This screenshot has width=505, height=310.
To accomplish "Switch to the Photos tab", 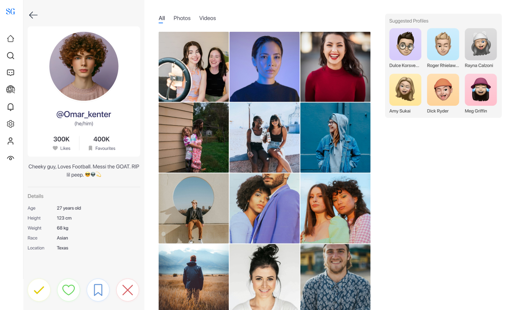I will tap(182, 18).
